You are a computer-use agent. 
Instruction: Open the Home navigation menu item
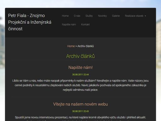click(x=65, y=16)
